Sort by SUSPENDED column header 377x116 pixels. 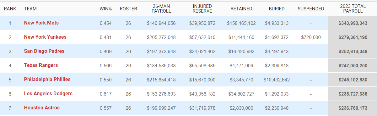pos(311,9)
